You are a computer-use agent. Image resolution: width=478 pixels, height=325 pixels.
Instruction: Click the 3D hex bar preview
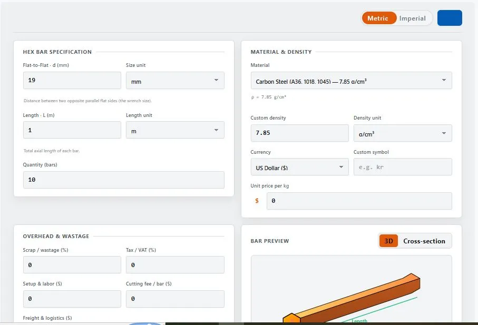pos(351,289)
